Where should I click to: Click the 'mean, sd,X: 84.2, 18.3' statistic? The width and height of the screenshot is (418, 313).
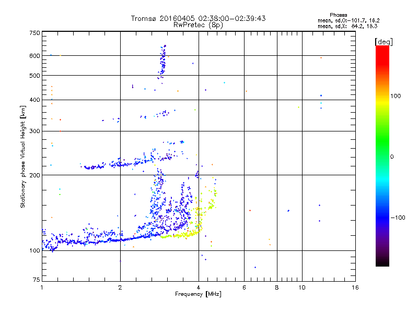tap(347, 27)
